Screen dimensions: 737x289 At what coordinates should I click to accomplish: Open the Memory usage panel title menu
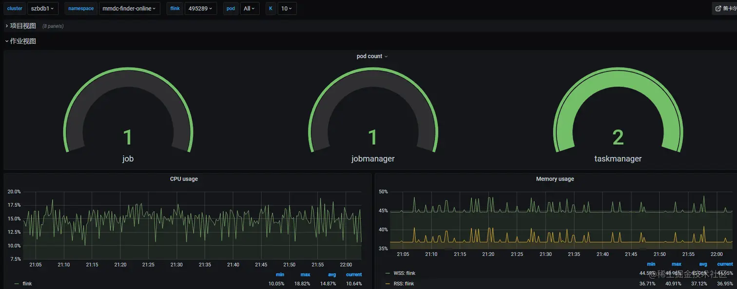pyautogui.click(x=555, y=179)
